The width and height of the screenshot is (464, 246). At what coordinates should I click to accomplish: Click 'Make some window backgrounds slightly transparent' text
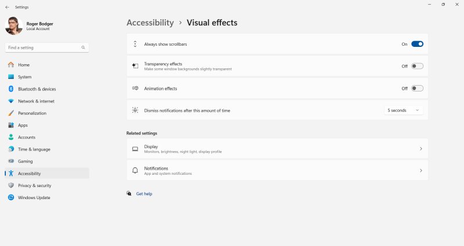click(x=188, y=69)
